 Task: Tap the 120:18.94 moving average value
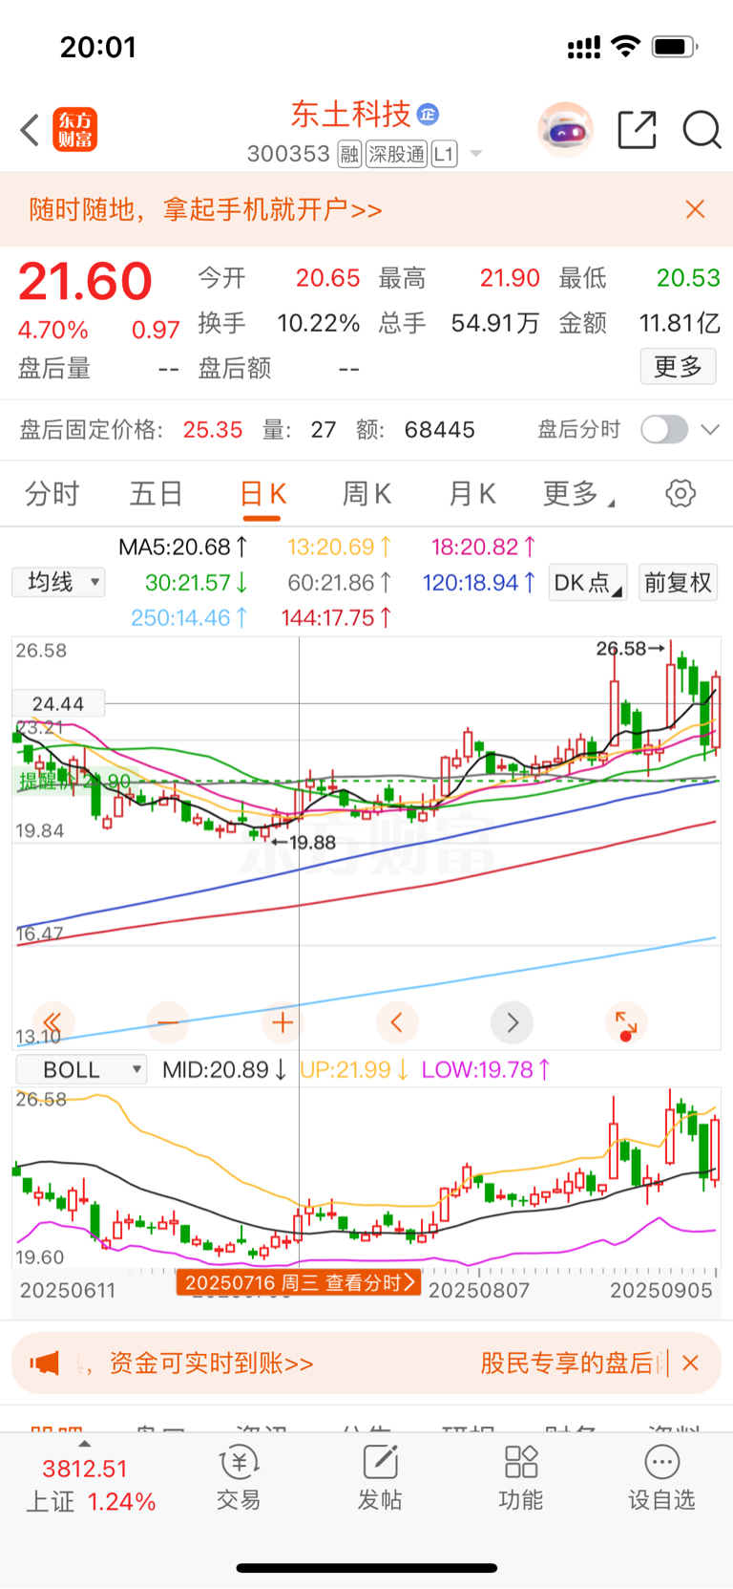coord(479,583)
